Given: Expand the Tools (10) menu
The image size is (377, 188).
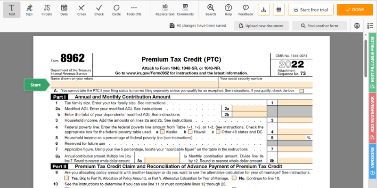Looking at the screenshot, I should tap(134, 9).
